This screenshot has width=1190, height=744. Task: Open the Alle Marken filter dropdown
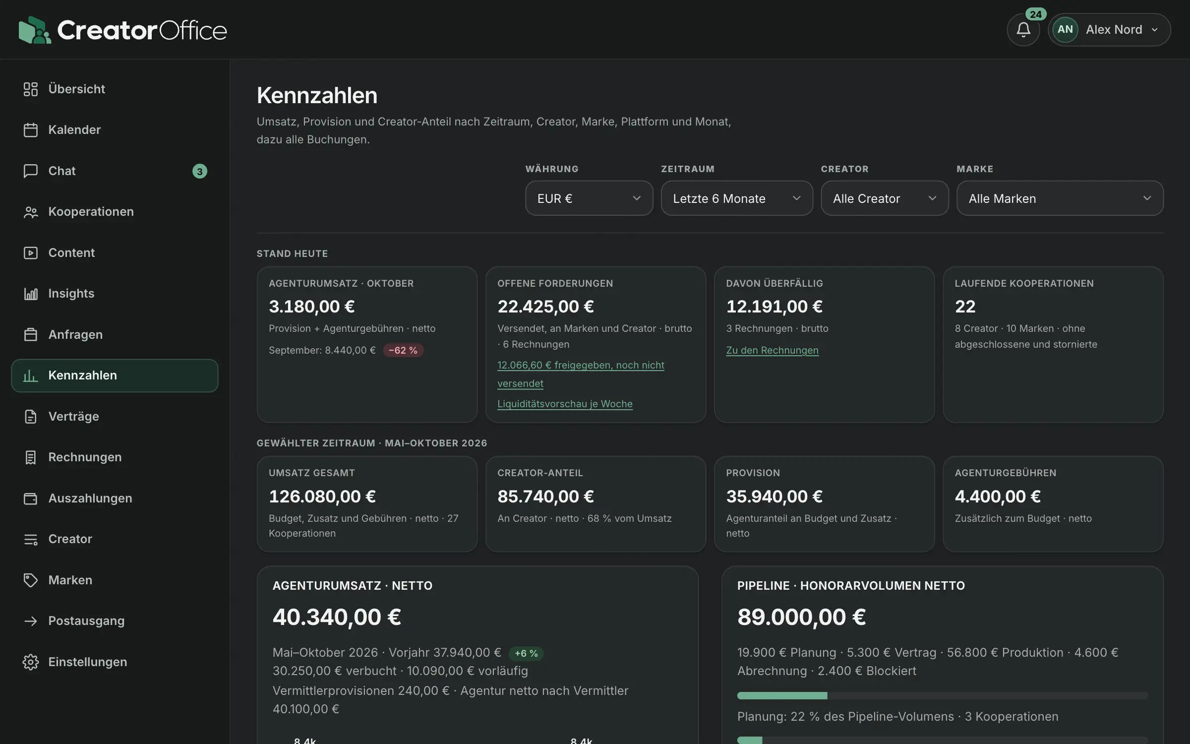pyautogui.click(x=1060, y=198)
